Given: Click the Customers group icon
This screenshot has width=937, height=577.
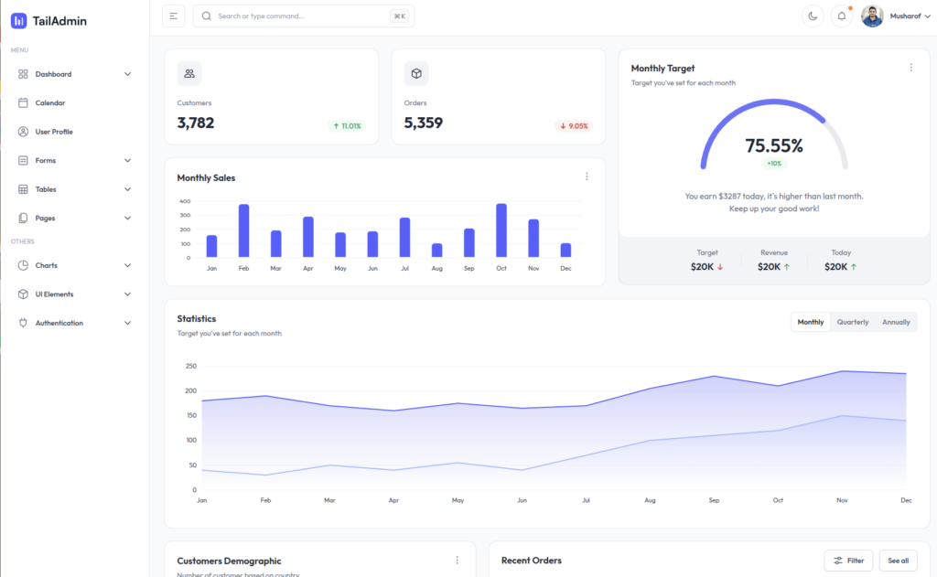Looking at the screenshot, I should point(189,73).
